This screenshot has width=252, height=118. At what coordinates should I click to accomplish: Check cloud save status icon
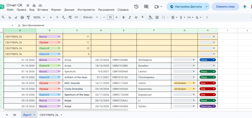[x=40, y=6]
